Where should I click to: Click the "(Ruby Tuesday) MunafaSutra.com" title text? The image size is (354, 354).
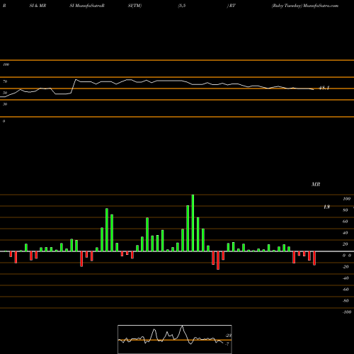tap(305, 6)
